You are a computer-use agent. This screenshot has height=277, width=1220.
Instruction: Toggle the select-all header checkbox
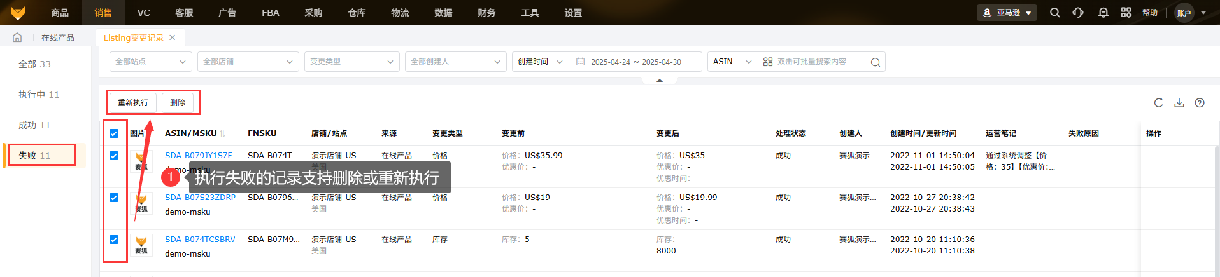click(x=114, y=133)
